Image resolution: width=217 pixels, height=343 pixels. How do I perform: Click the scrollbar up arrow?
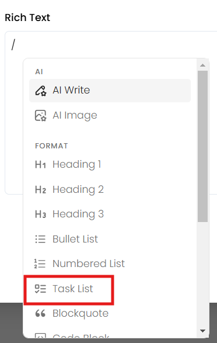[203, 65]
